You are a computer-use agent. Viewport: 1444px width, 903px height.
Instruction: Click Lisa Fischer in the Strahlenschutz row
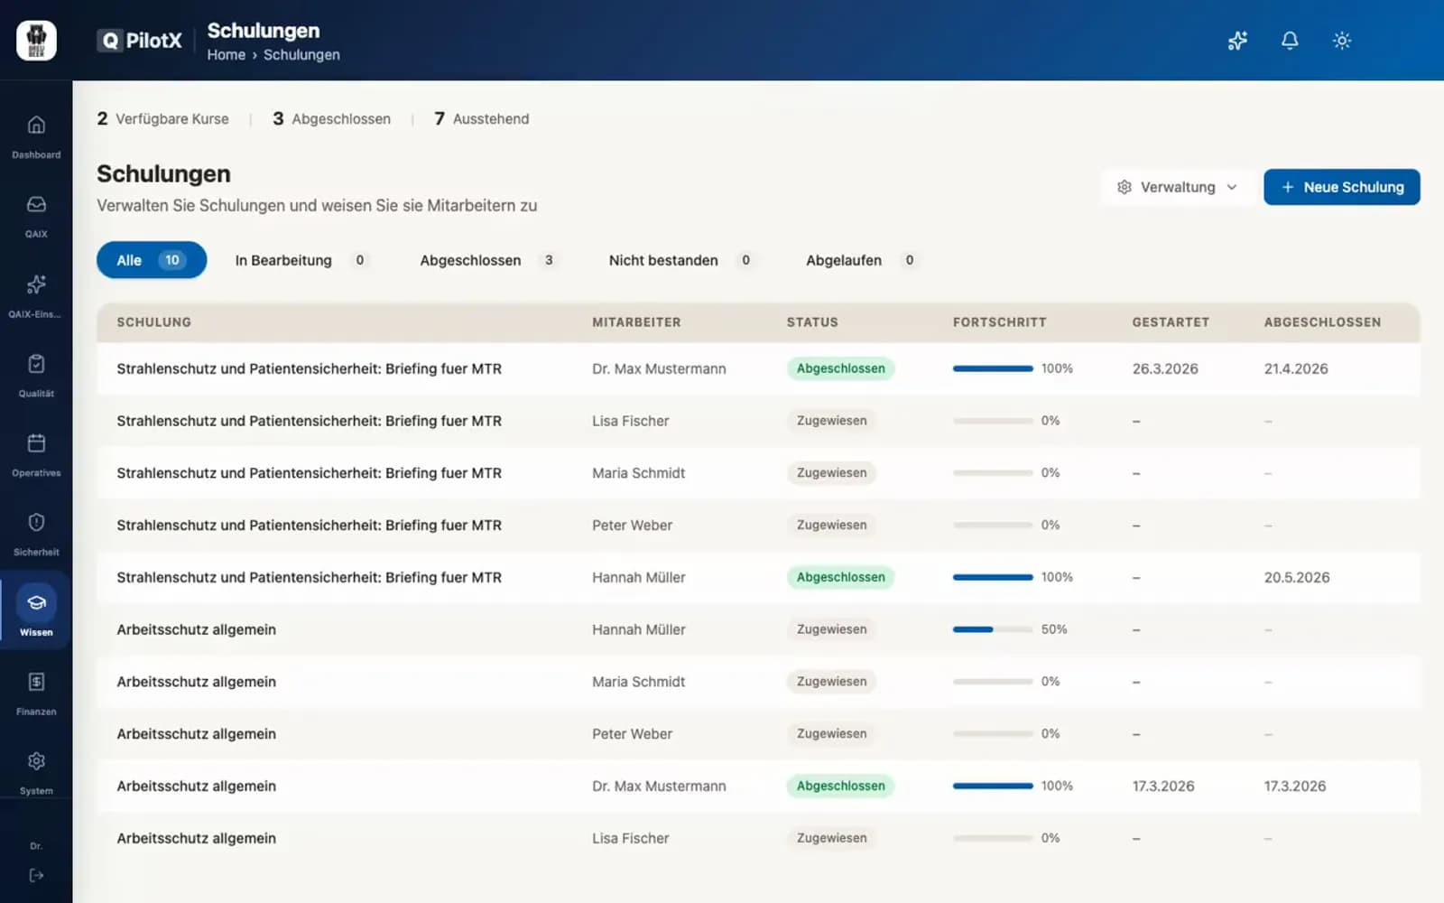pos(630,421)
